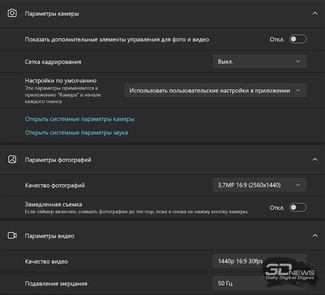Image resolution: width=325 pixels, height=295 pixels.
Task: Open the Открыть системные параметры звука link
Action: (76, 133)
